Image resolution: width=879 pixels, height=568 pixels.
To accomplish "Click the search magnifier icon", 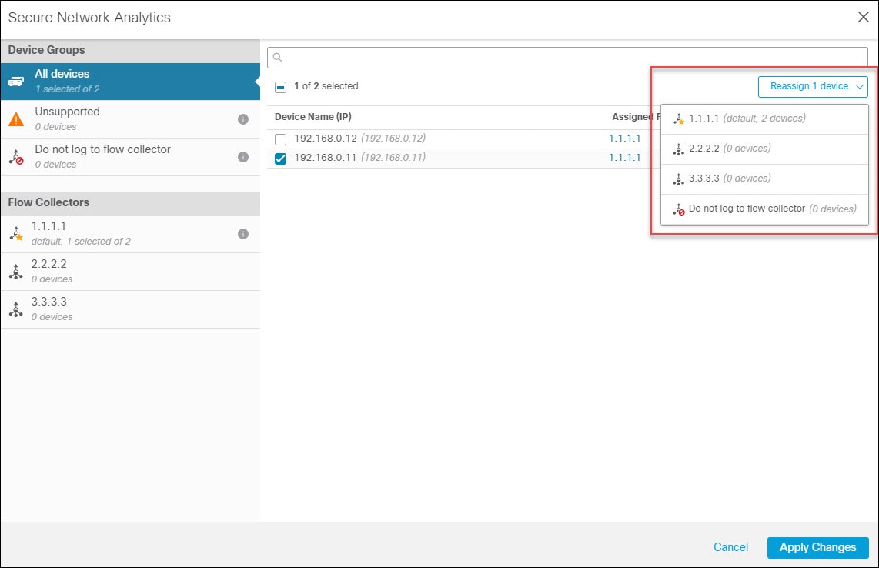I will (x=278, y=57).
